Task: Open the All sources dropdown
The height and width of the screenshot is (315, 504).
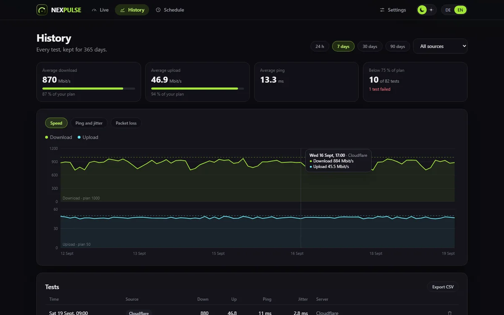Action: tap(440, 46)
